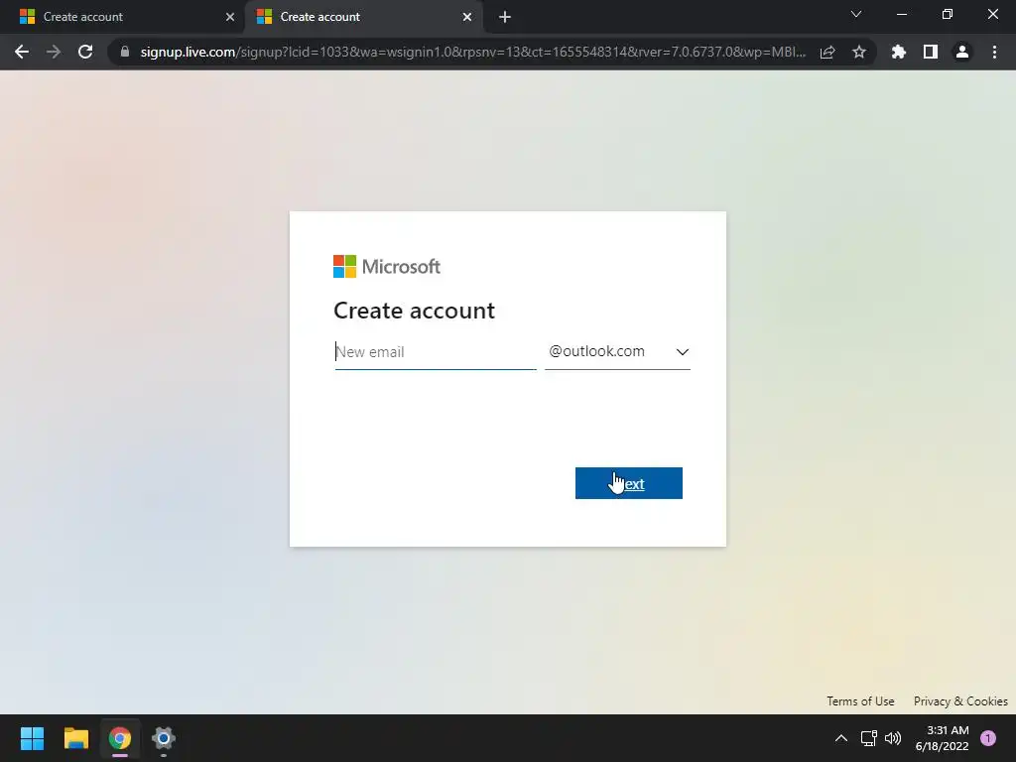
Task: View site info via the lock icon
Action: pyautogui.click(x=125, y=52)
